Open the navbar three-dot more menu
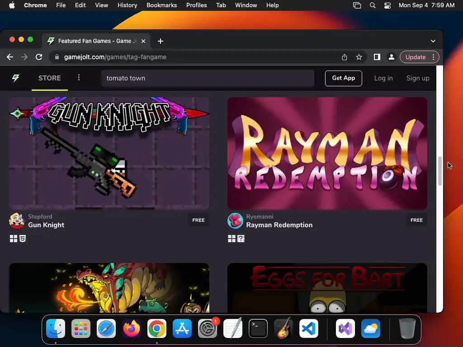Viewport: 463px width, 347px height. [x=79, y=78]
